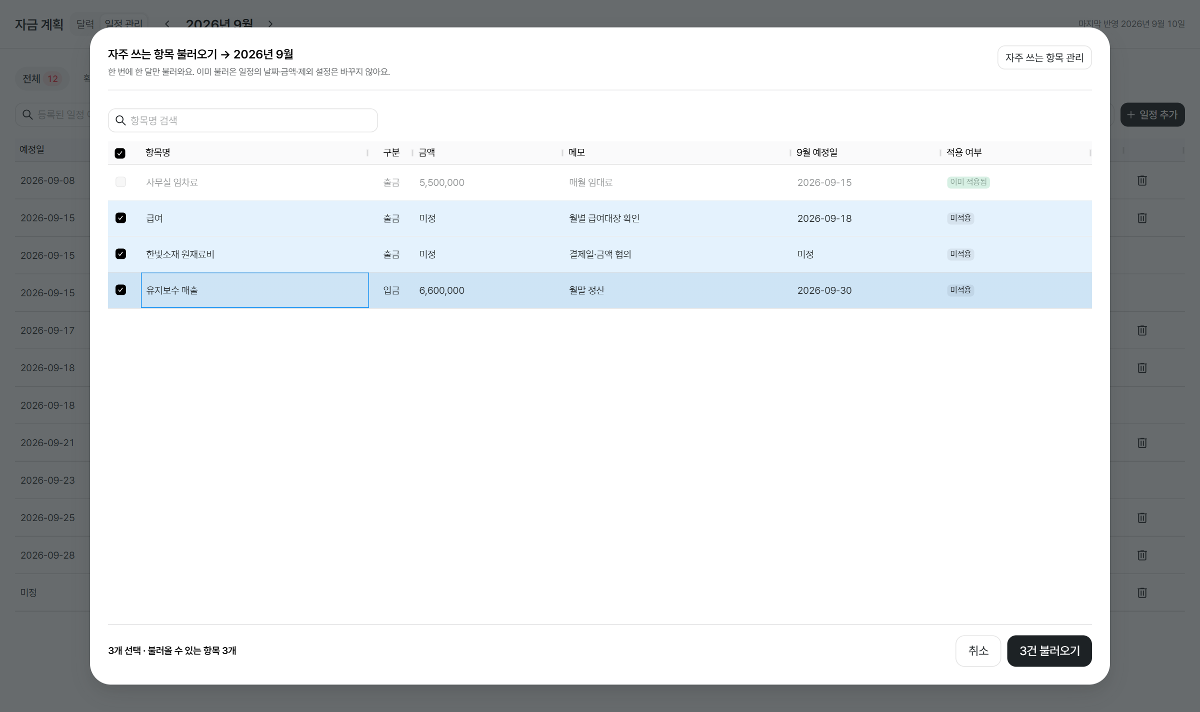
Task: Click the search magnifier icon in item search
Action: click(120, 120)
